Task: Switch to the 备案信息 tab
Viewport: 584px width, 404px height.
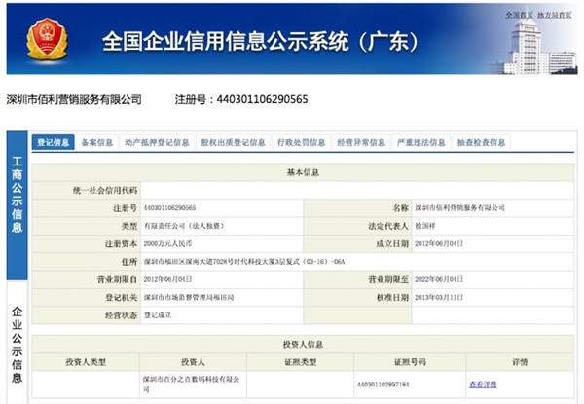Action: click(x=97, y=143)
